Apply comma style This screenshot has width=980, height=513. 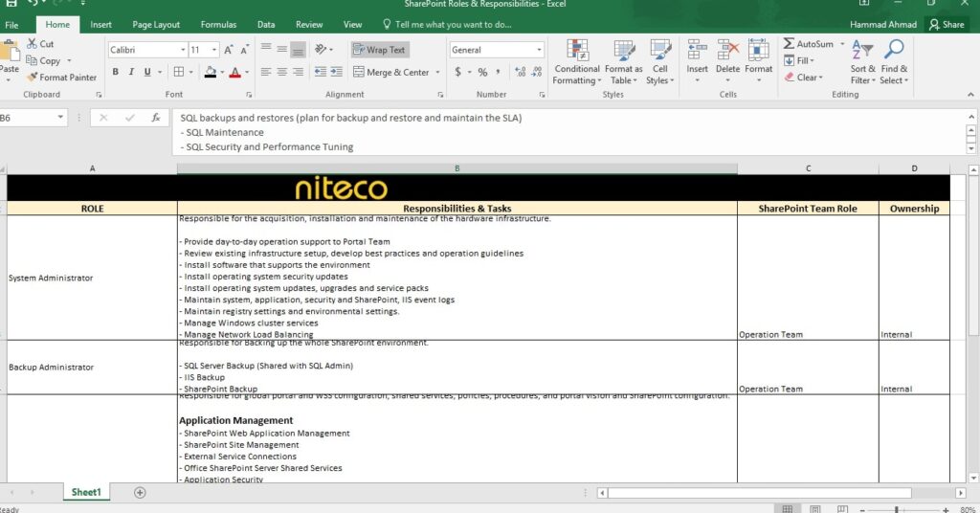pyautogui.click(x=498, y=72)
